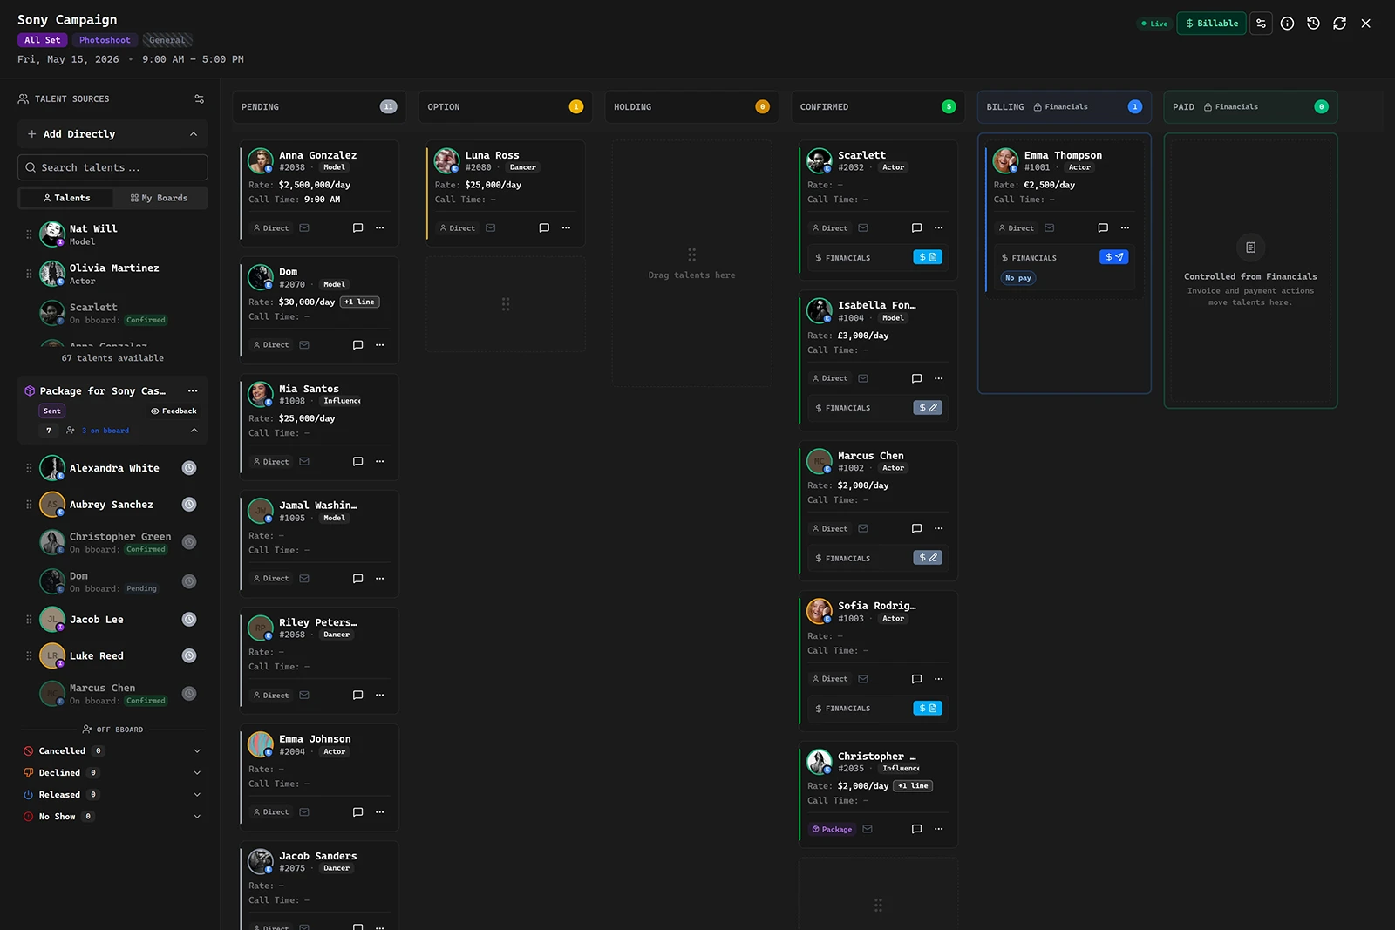Viewport: 1395px width, 930px height.
Task: Refresh the board using the sync icon
Action: pyautogui.click(x=1339, y=24)
